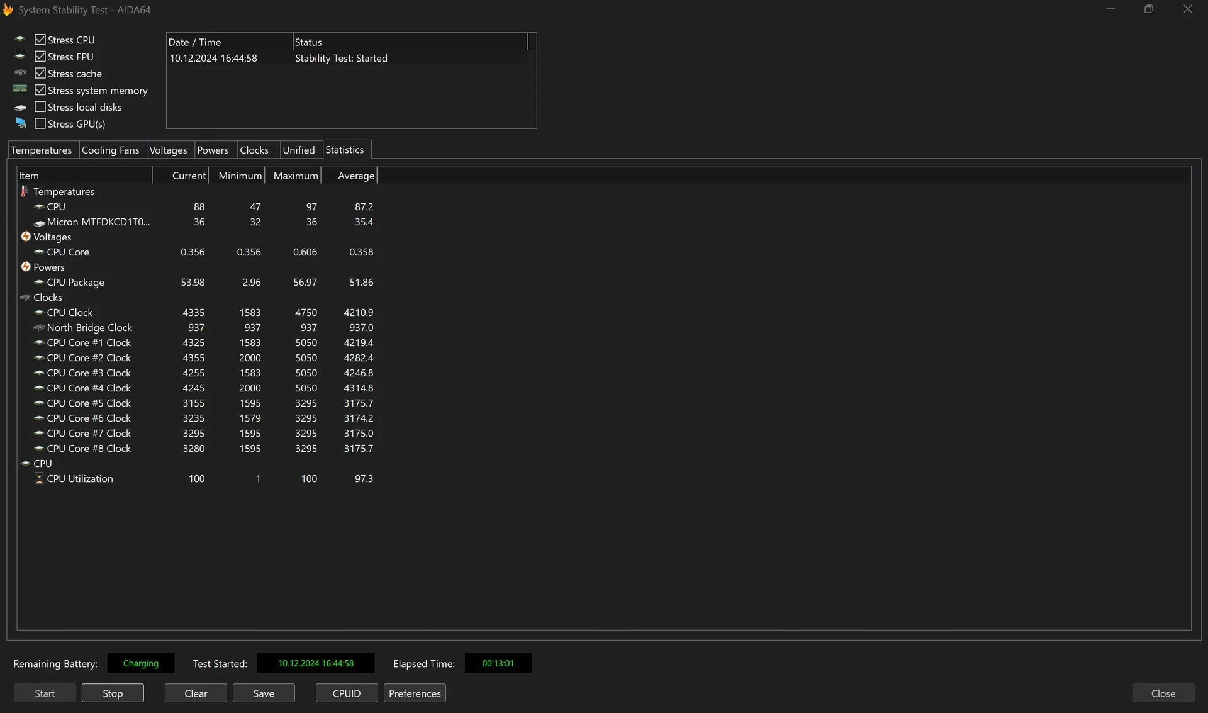This screenshot has width=1208, height=713.
Task: Disable Stress system memory checkbox
Action: 40,90
